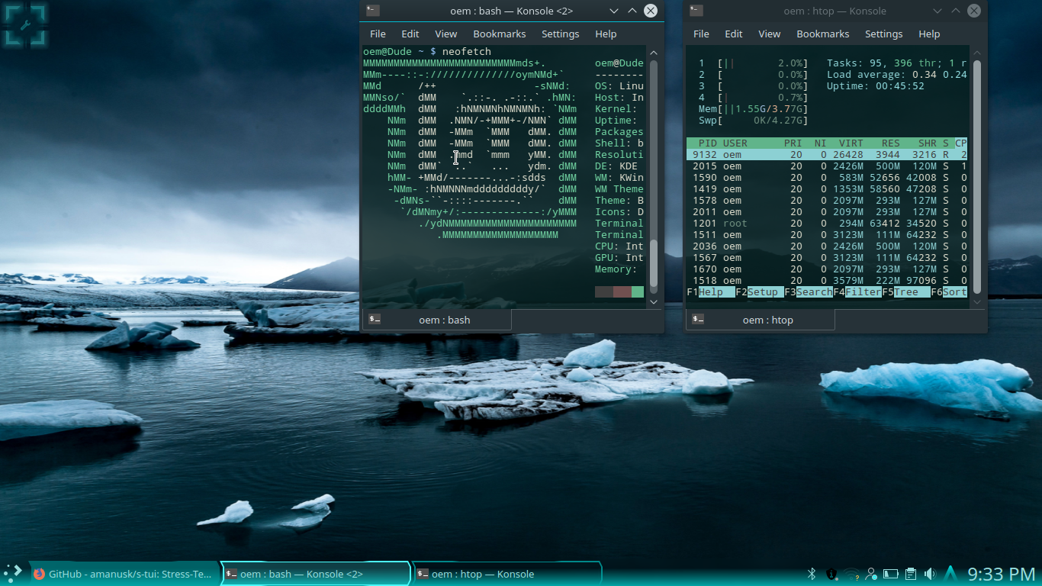This screenshot has height=586, width=1042.
Task: Open Plasma desktop toolbox in top-left corner
Action: coord(25,25)
